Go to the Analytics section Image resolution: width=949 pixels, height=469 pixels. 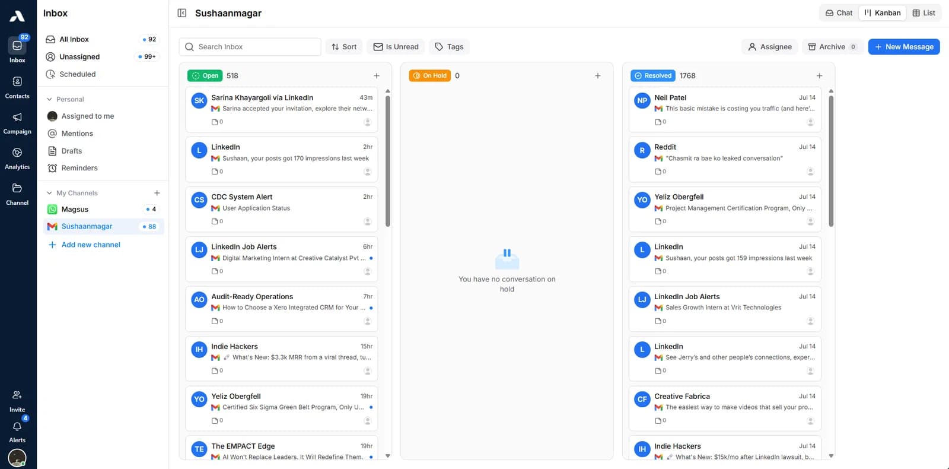(17, 159)
